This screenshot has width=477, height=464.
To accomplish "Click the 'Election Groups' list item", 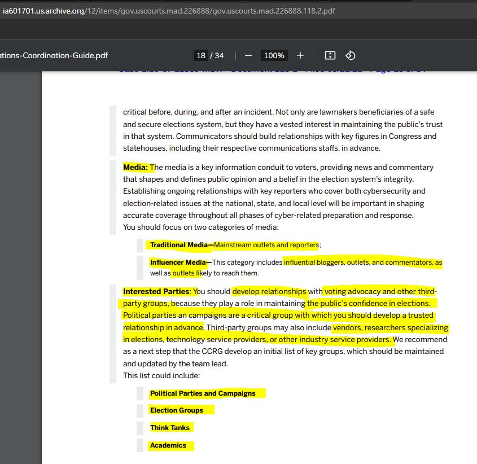I will (x=177, y=410).
